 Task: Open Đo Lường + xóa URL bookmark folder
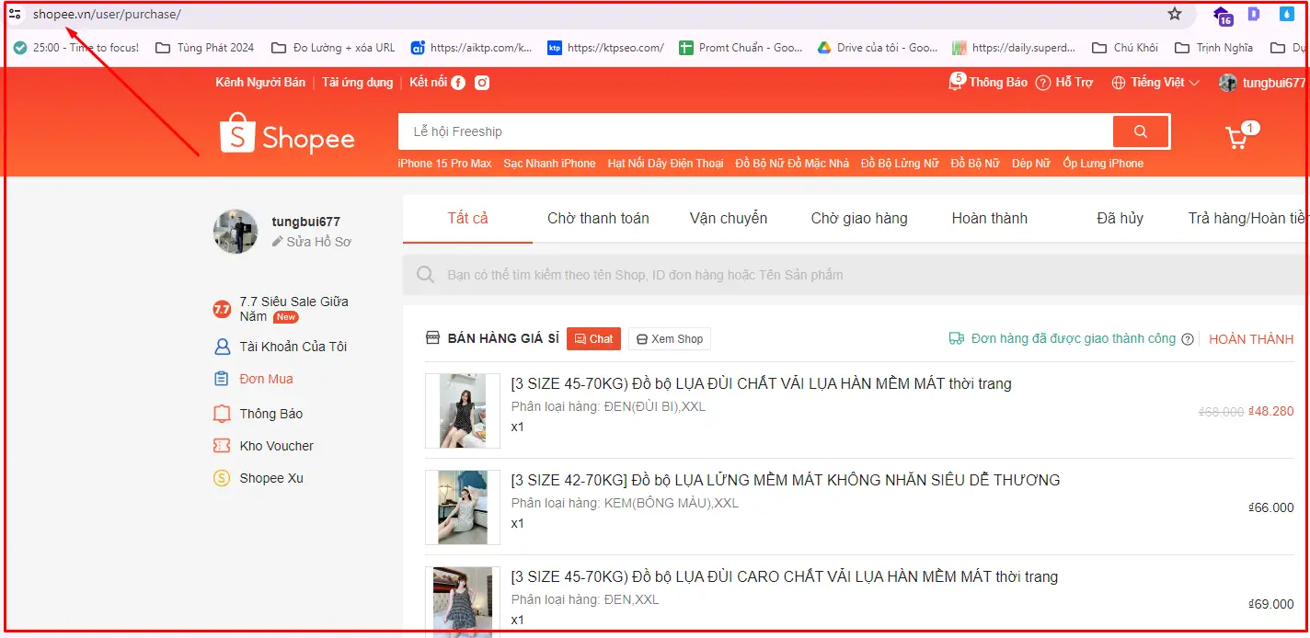point(333,48)
